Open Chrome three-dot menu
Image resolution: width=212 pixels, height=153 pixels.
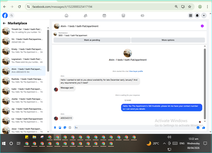(207, 7)
